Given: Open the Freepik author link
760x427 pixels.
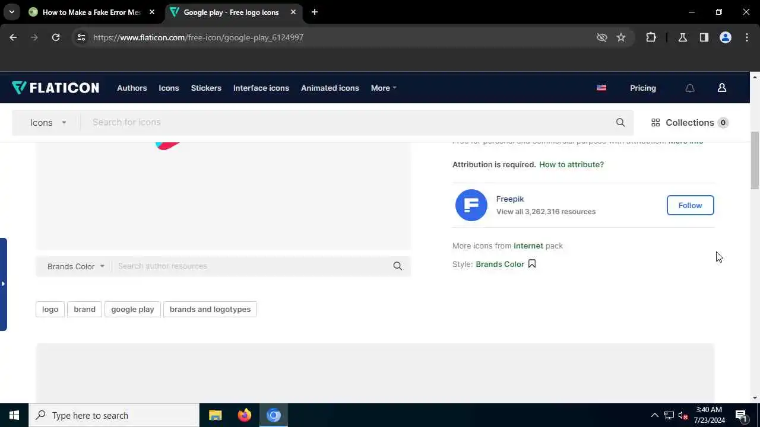Looking at the screenshot, I should [510, 199].
